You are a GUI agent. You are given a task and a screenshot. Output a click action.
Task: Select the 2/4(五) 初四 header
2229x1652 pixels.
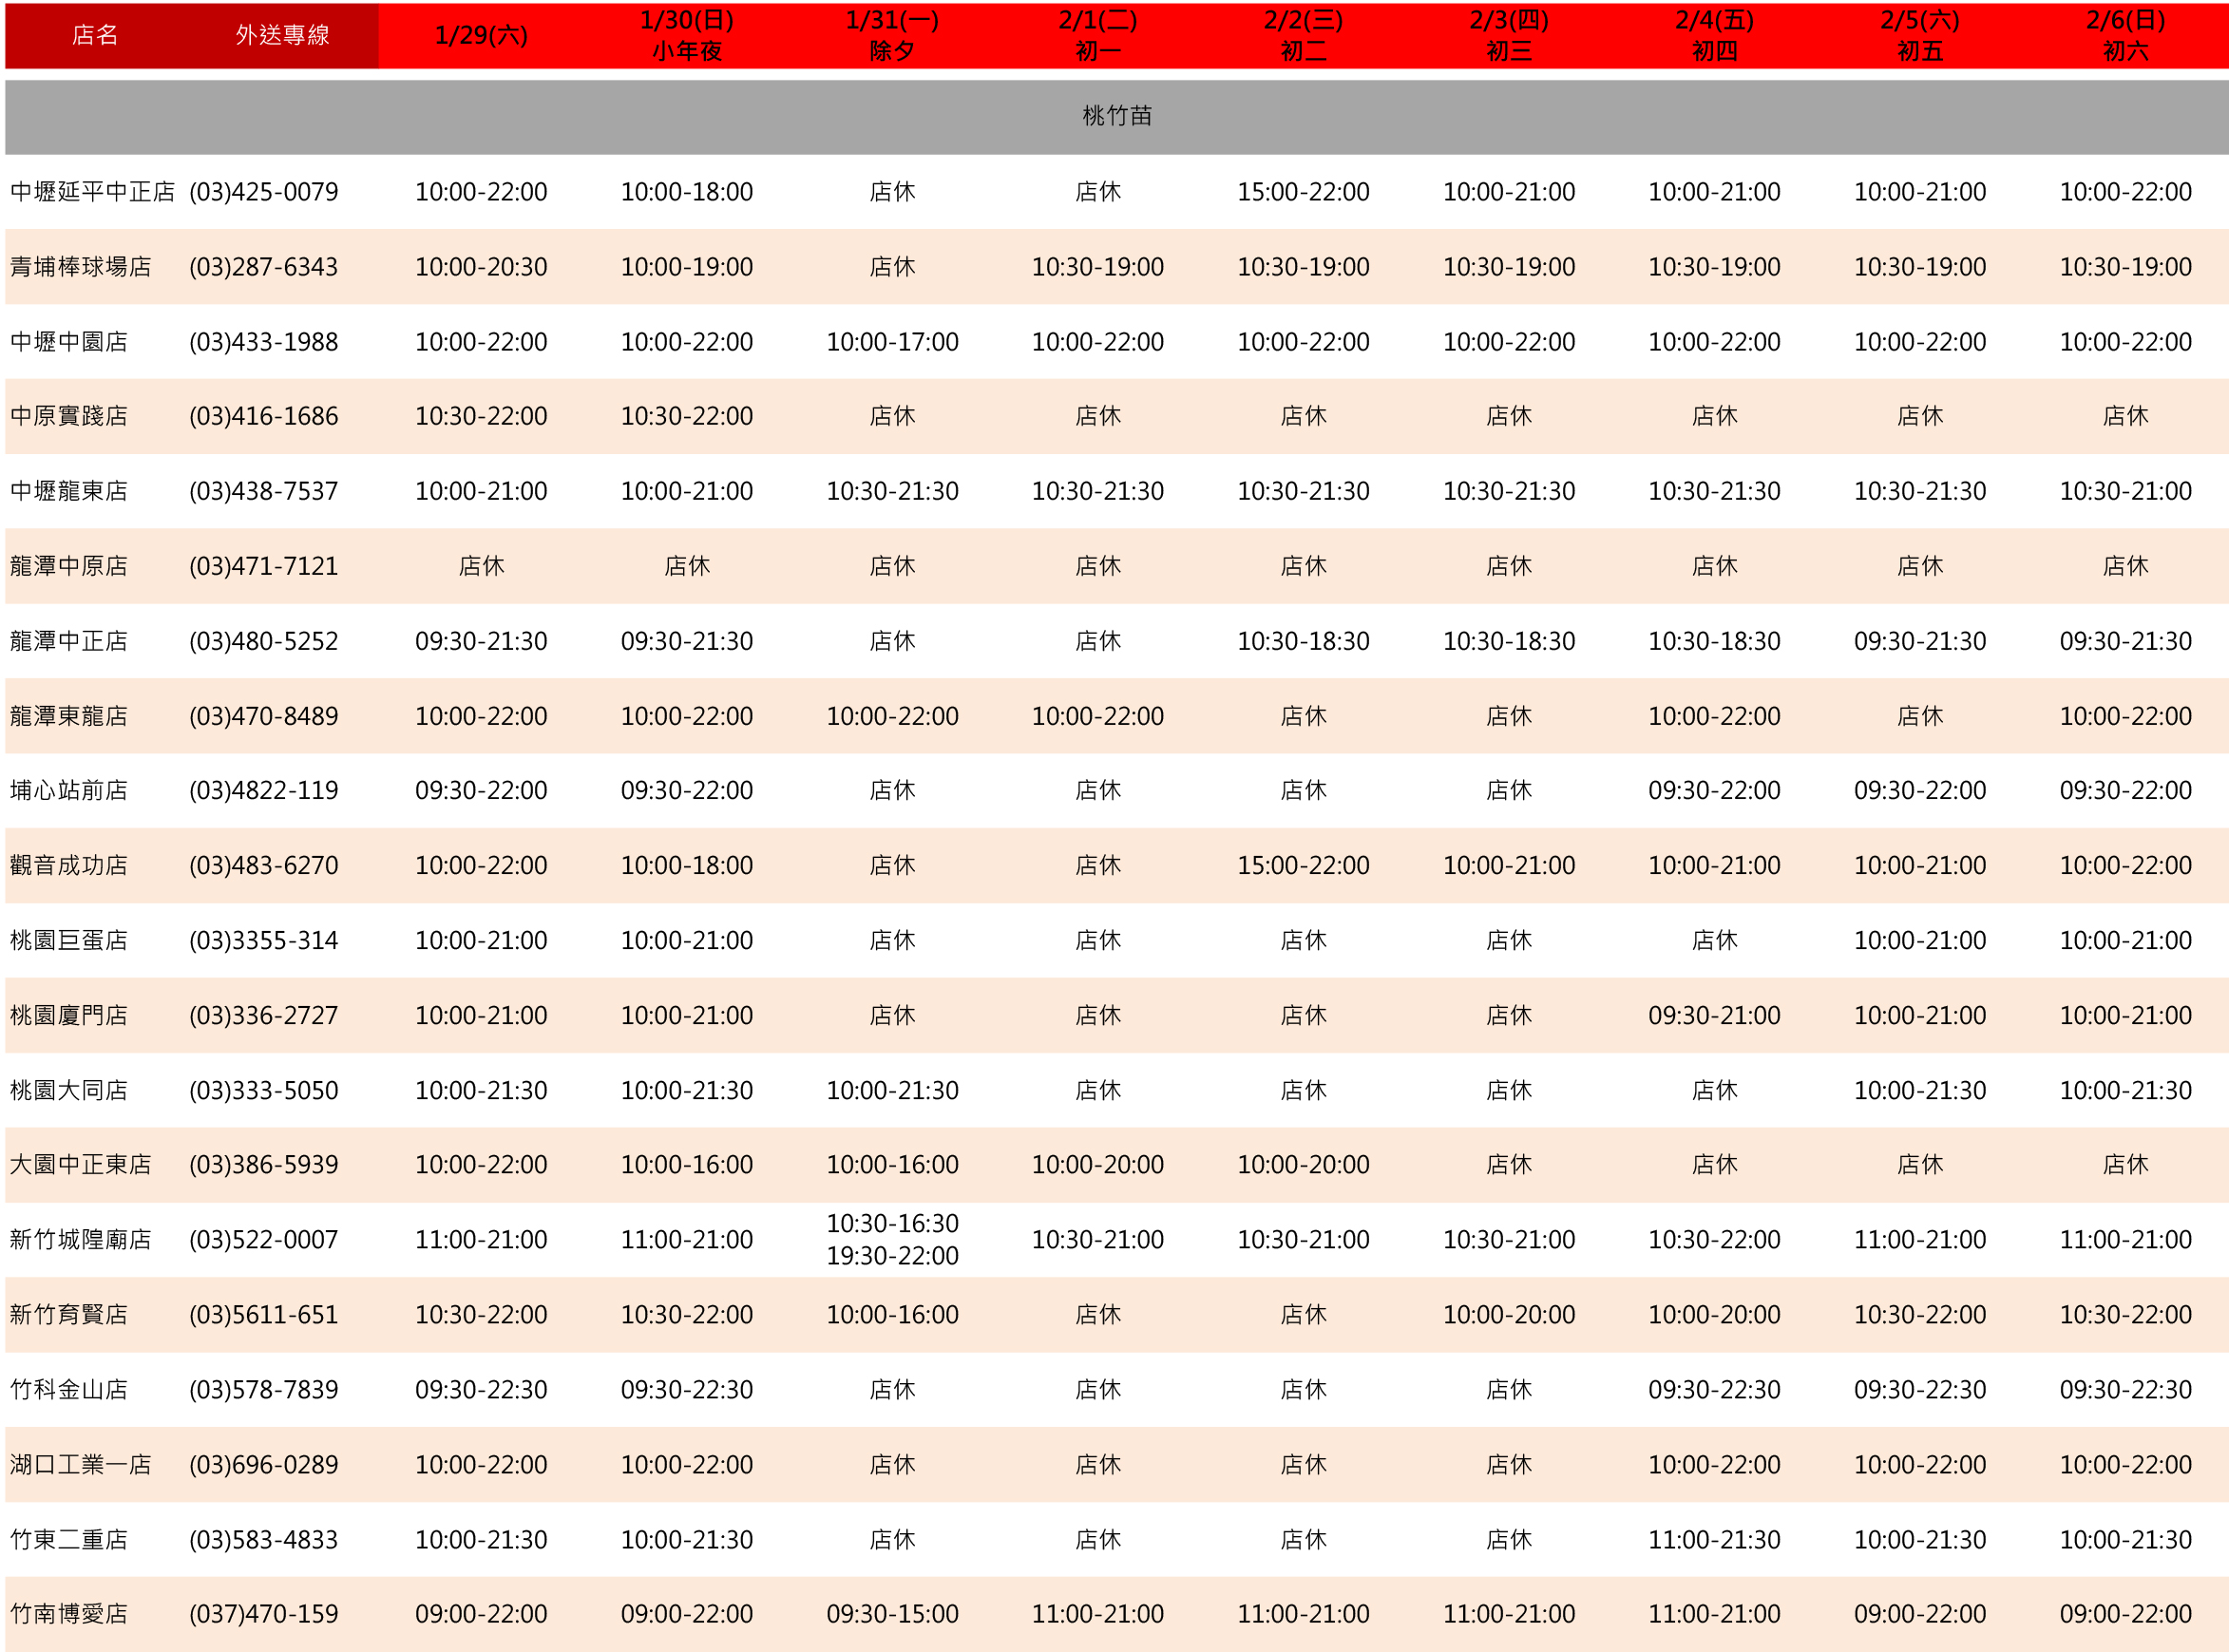(x=1714, y=36)
